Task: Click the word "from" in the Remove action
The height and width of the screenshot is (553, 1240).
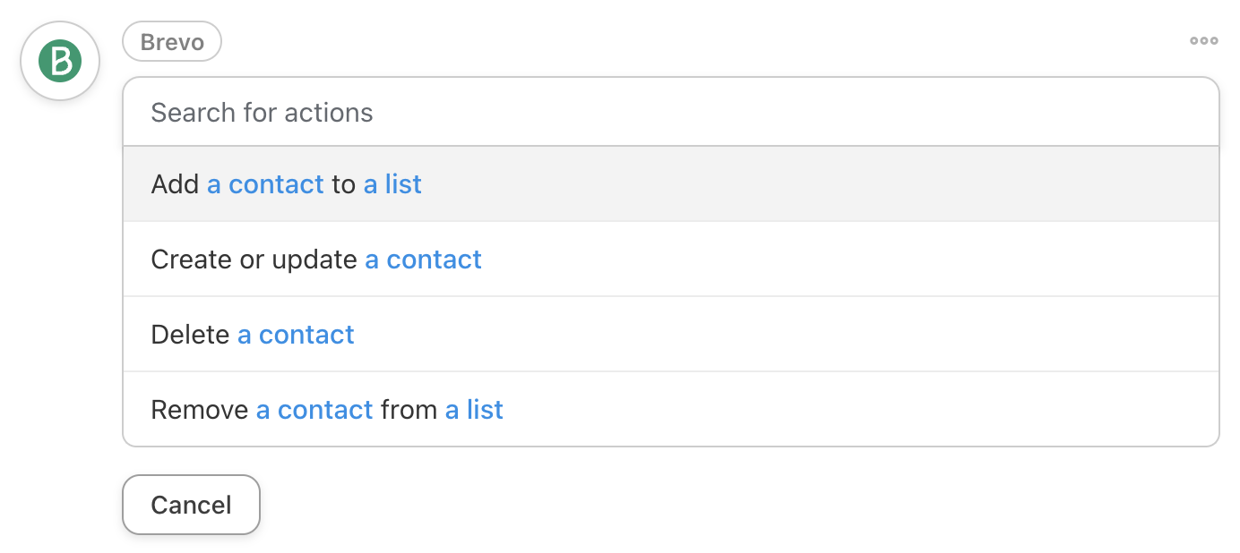Action: (409, 410)
